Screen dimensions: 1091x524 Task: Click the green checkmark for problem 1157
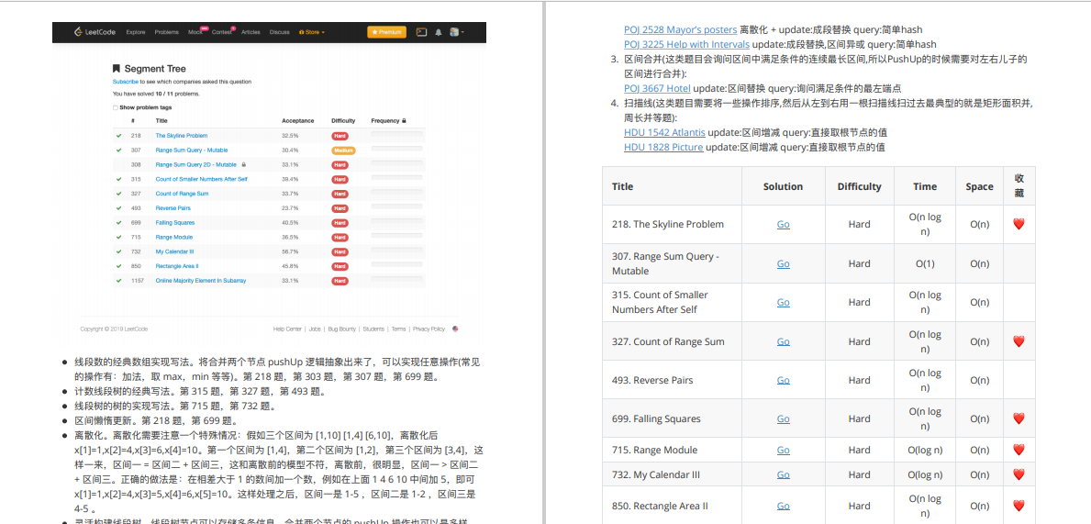pyautogui.click(x=118, y=281)
